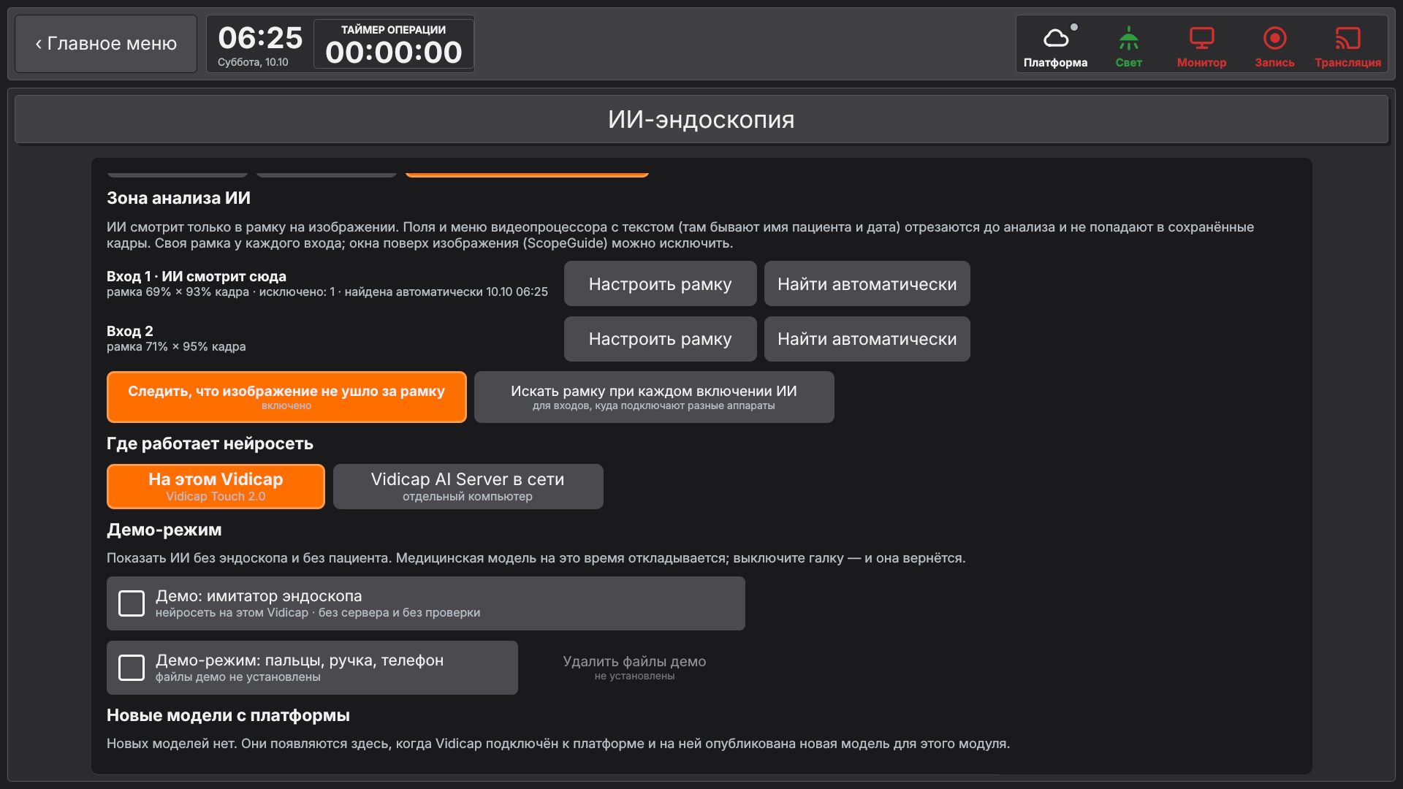Click the Демо-режим section heading
The image size is (1403, 789).
click(x=164, y=530)
